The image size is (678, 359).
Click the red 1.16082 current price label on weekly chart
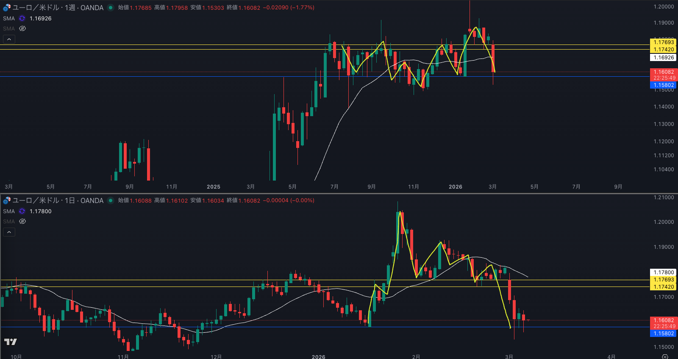click(x=663, y=72)
